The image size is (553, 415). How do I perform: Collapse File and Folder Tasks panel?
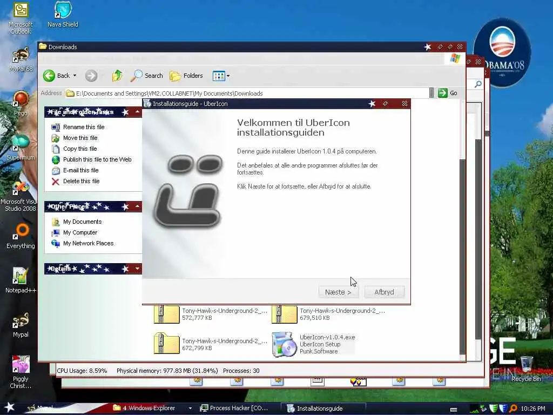click(x=137, y=112)
